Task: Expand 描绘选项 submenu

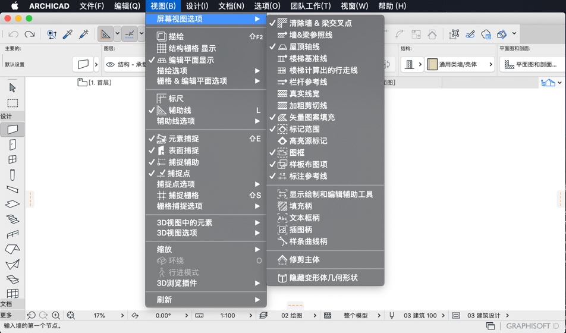Action: 206,71
